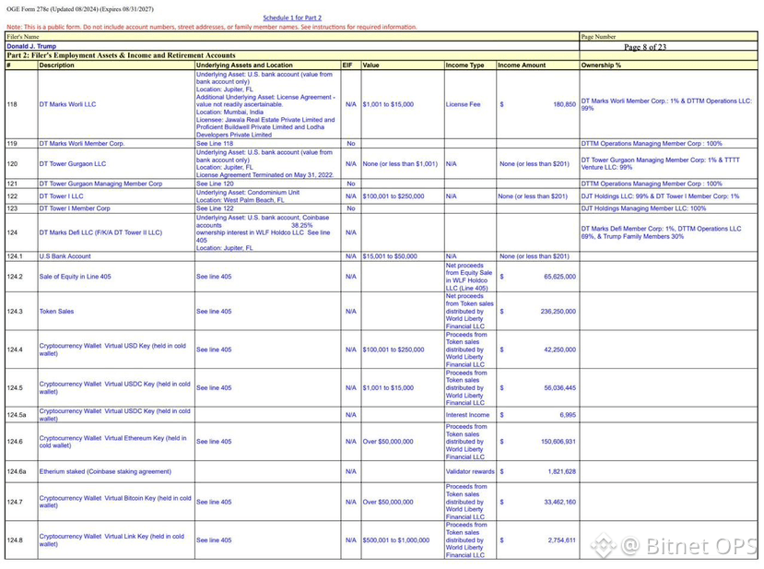
Task: Click the Underlying Assets and Location header
Action: (244, 65)
